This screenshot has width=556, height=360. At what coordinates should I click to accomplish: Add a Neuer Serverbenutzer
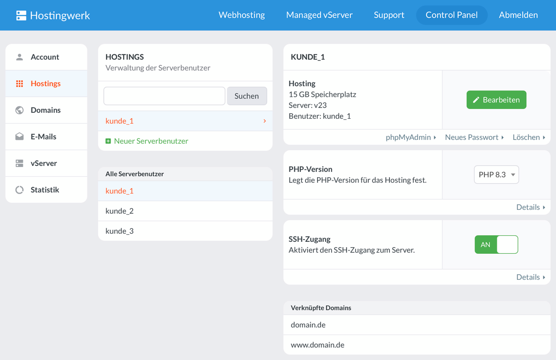pos(147,142)
